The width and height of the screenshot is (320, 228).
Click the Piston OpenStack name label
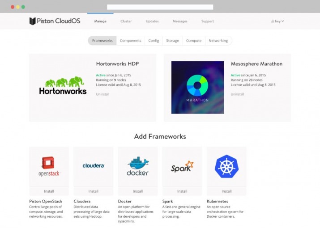pos(46,201)
